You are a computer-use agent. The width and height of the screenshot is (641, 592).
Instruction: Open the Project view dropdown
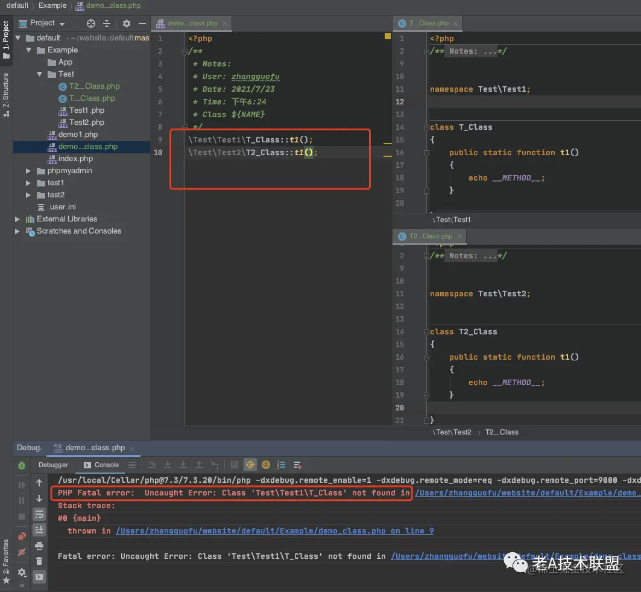point(62,24)
